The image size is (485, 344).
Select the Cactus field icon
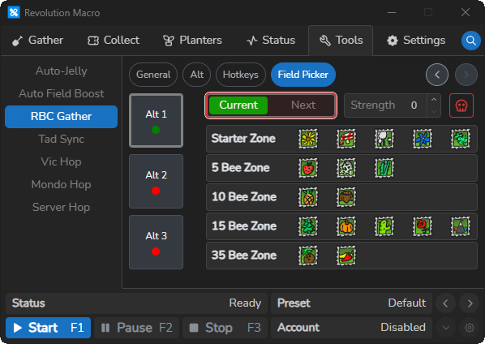coord(384,226)
